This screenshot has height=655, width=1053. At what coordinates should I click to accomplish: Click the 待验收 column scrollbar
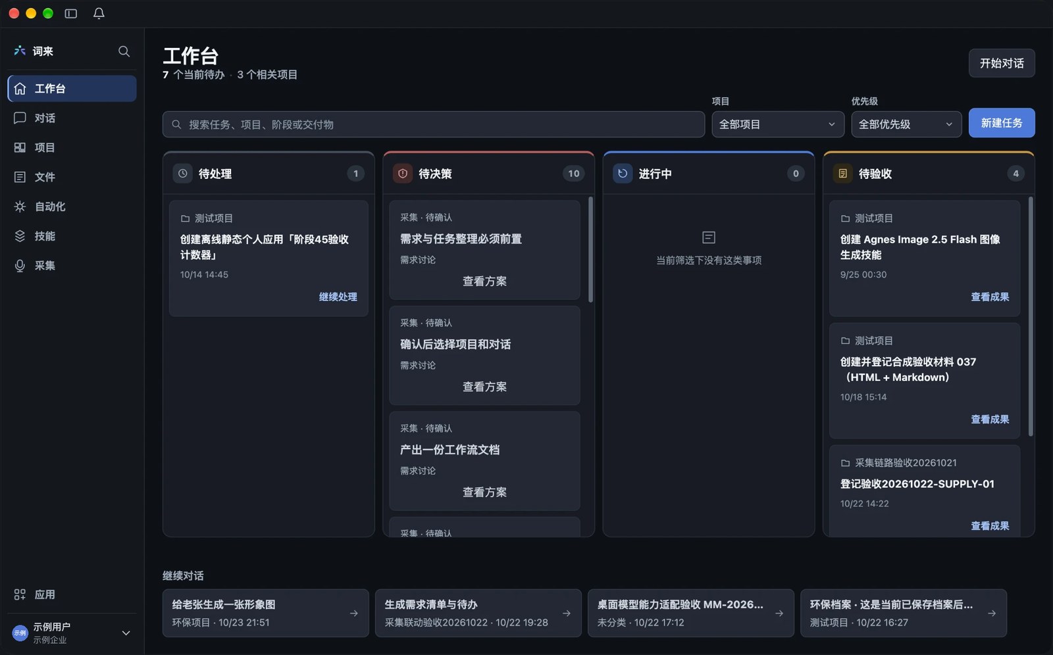tap(1031, 316)
